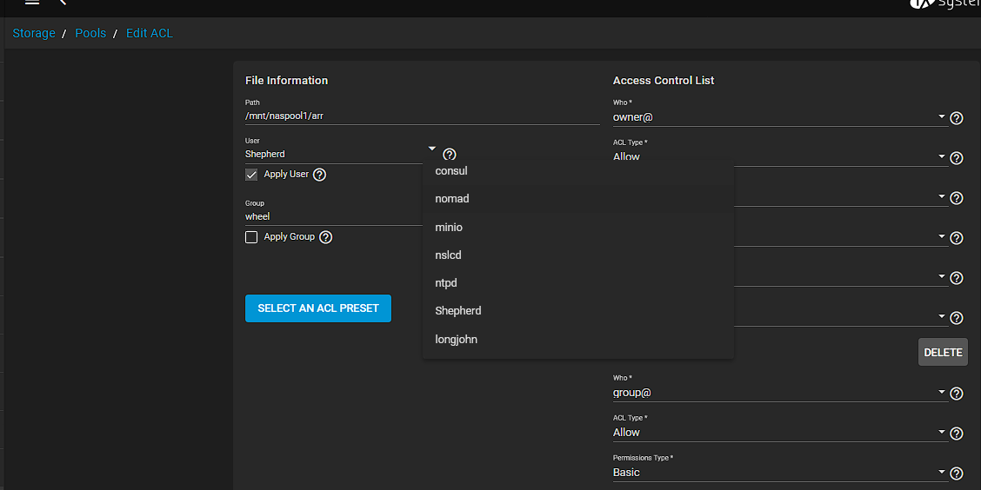981x490 pixels.
Task: Select ntpd from user list
Action: [x=578, y=283]
